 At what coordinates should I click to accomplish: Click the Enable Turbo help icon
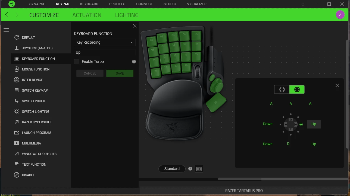tap(134, 62)
